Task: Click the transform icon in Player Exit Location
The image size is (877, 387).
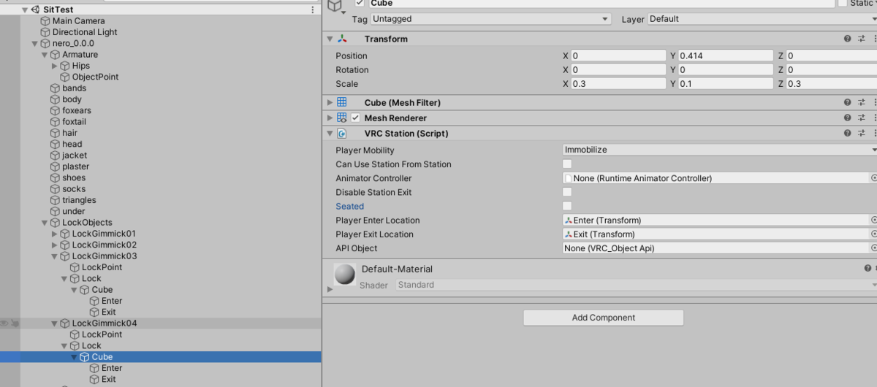Action: click(569, 234)
